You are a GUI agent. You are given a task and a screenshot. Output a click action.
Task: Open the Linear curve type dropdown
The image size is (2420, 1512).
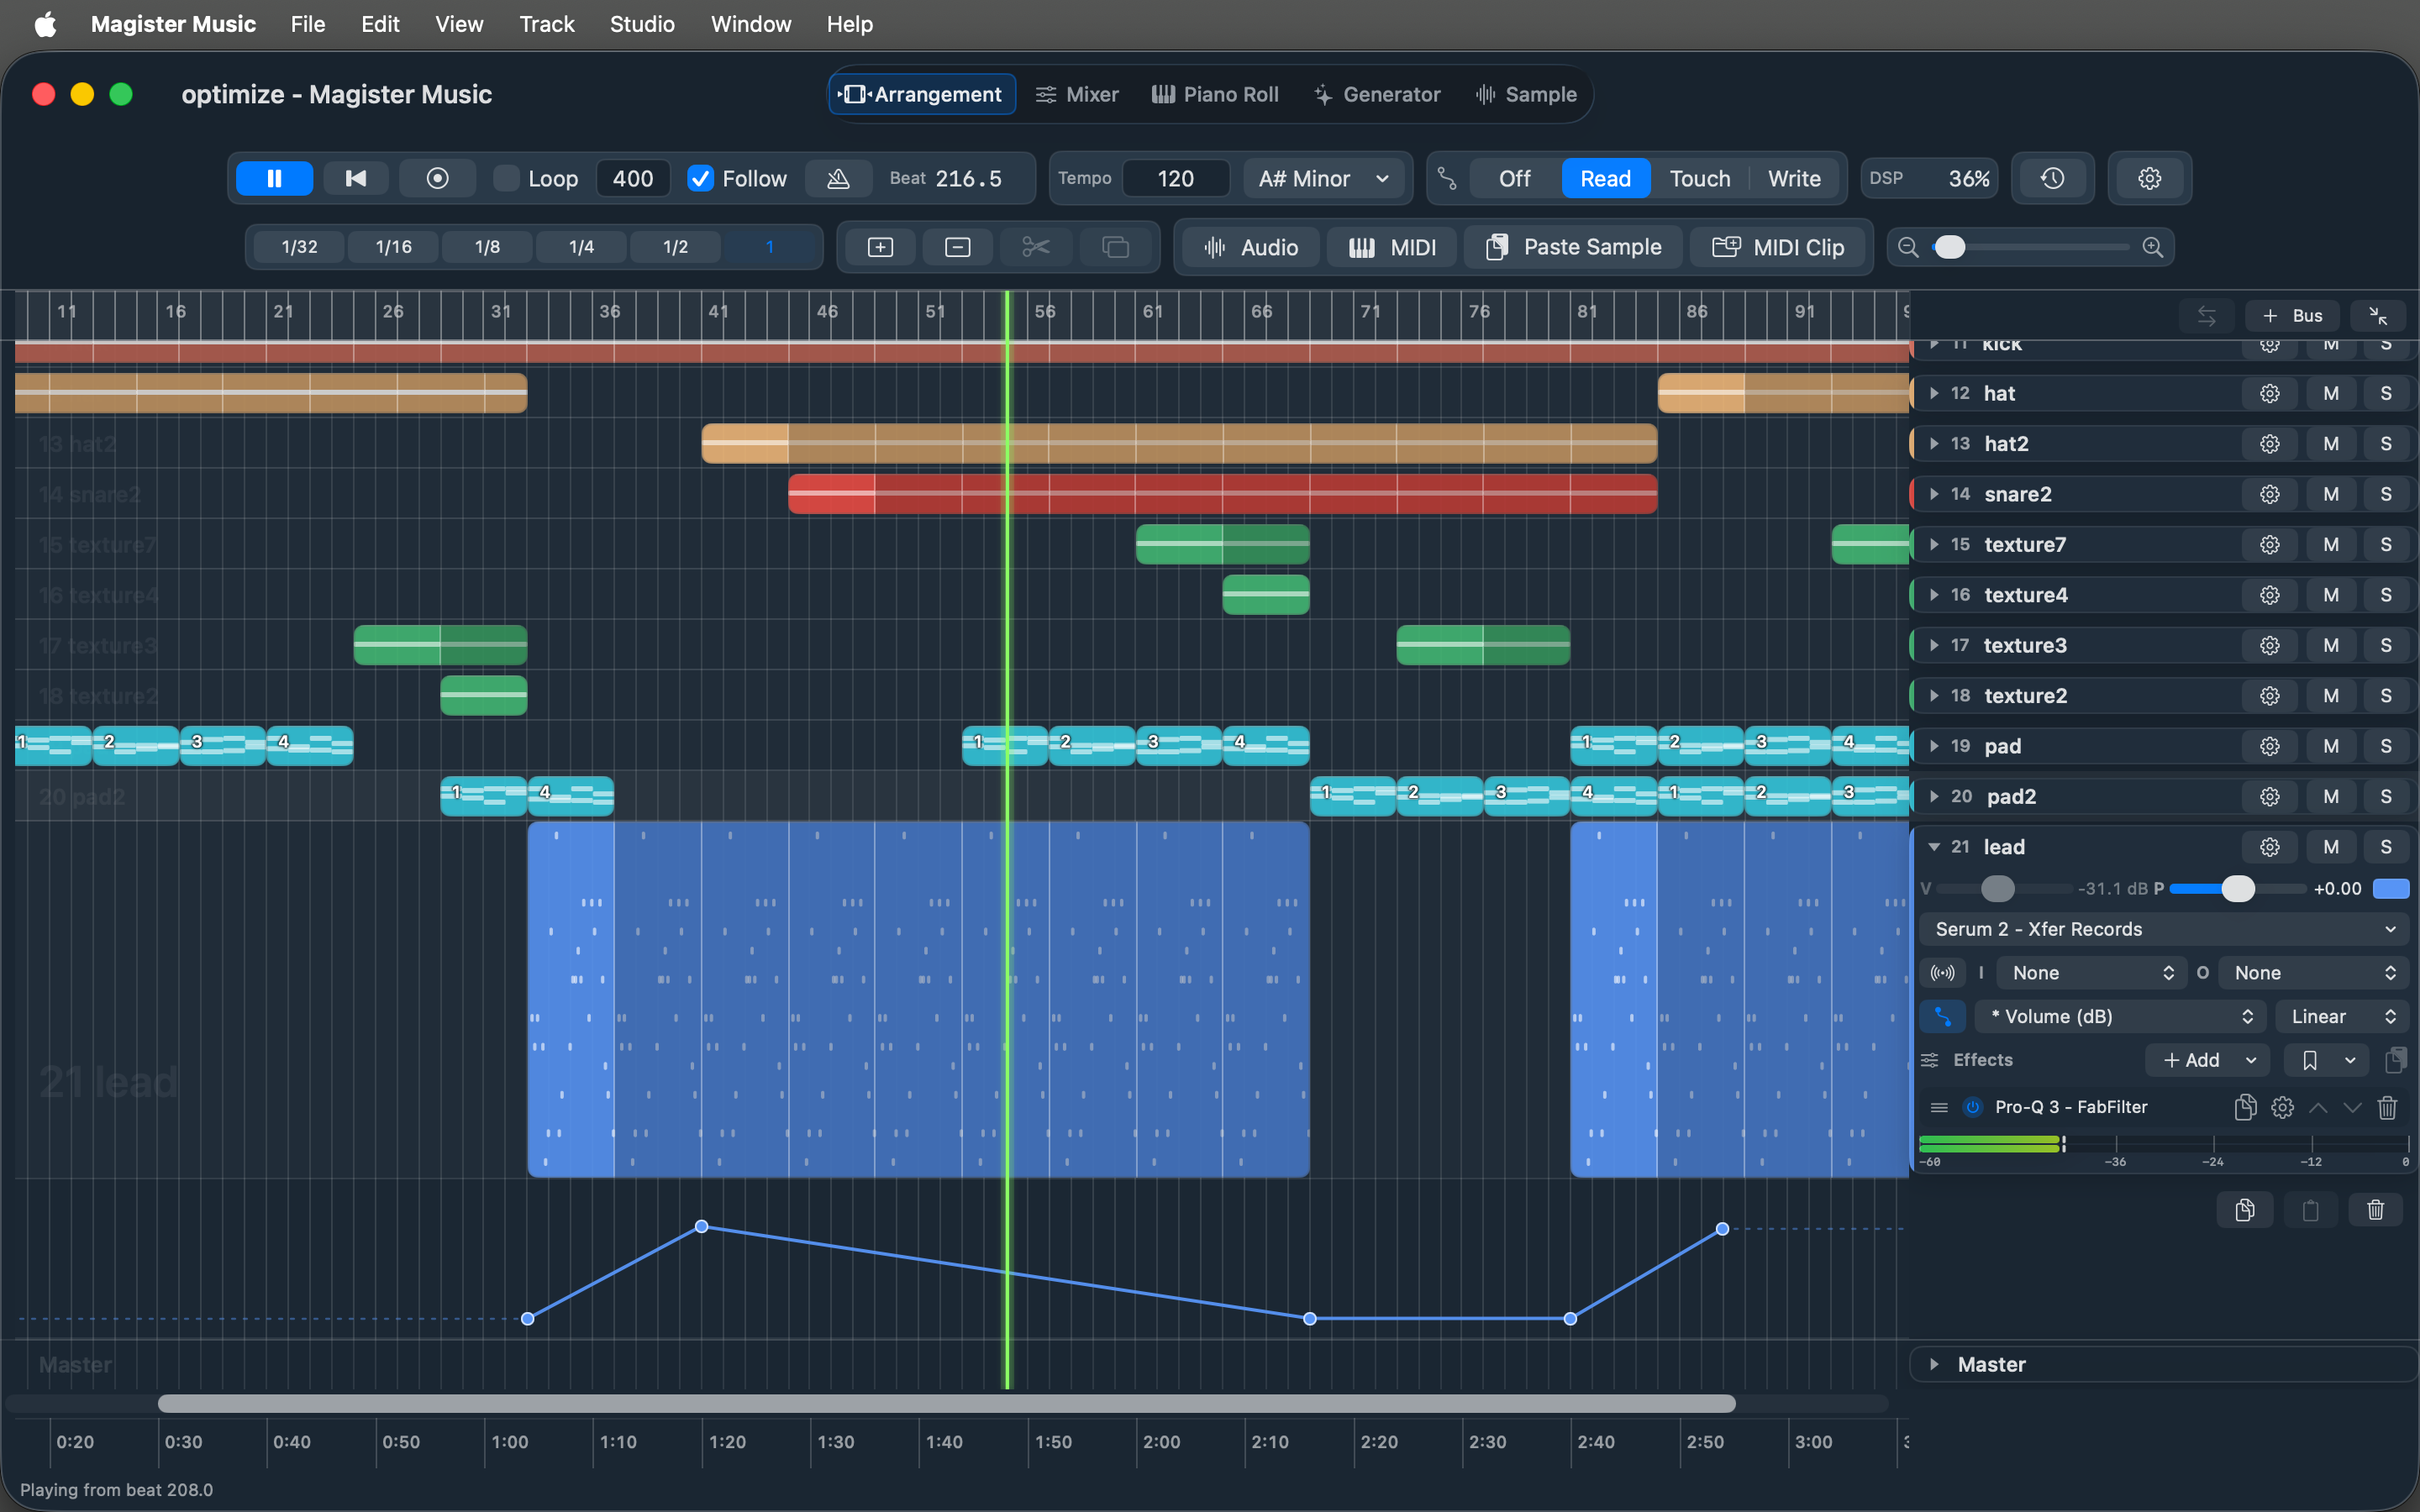click(2342, 1016)
